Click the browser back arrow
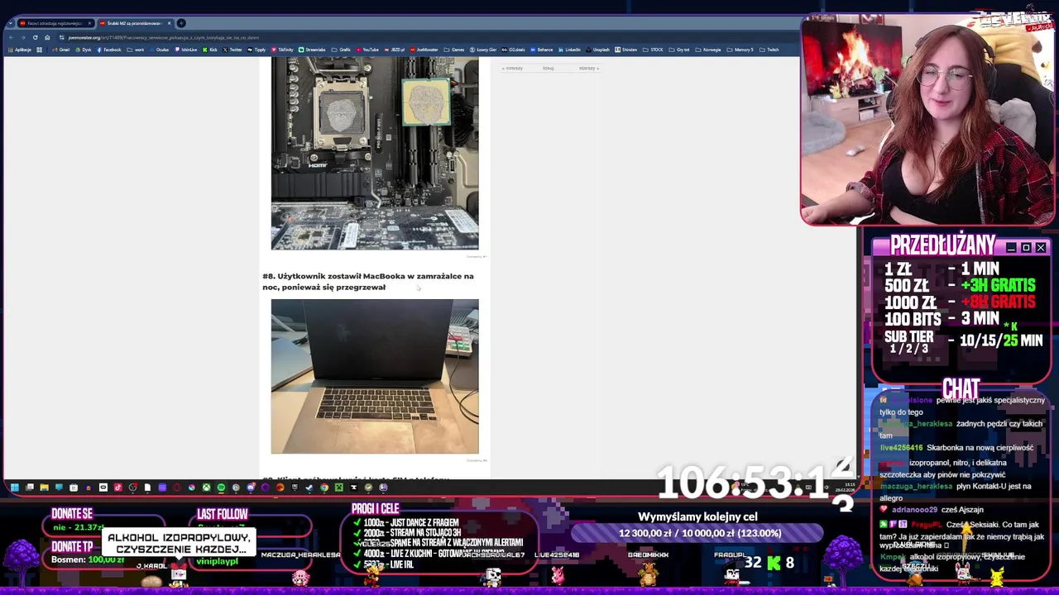Viewport: 1059px width, 595px height. click(12, 37)
